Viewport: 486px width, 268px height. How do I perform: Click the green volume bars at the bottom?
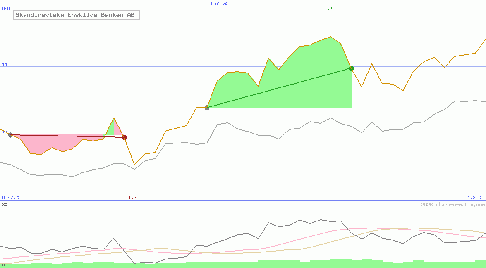point(243,264)
